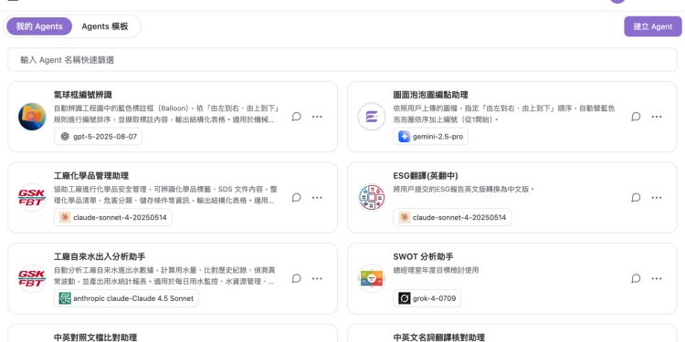685x342 pixels.
Task: Switch to Agents 模板 tab
Action: 105,26
